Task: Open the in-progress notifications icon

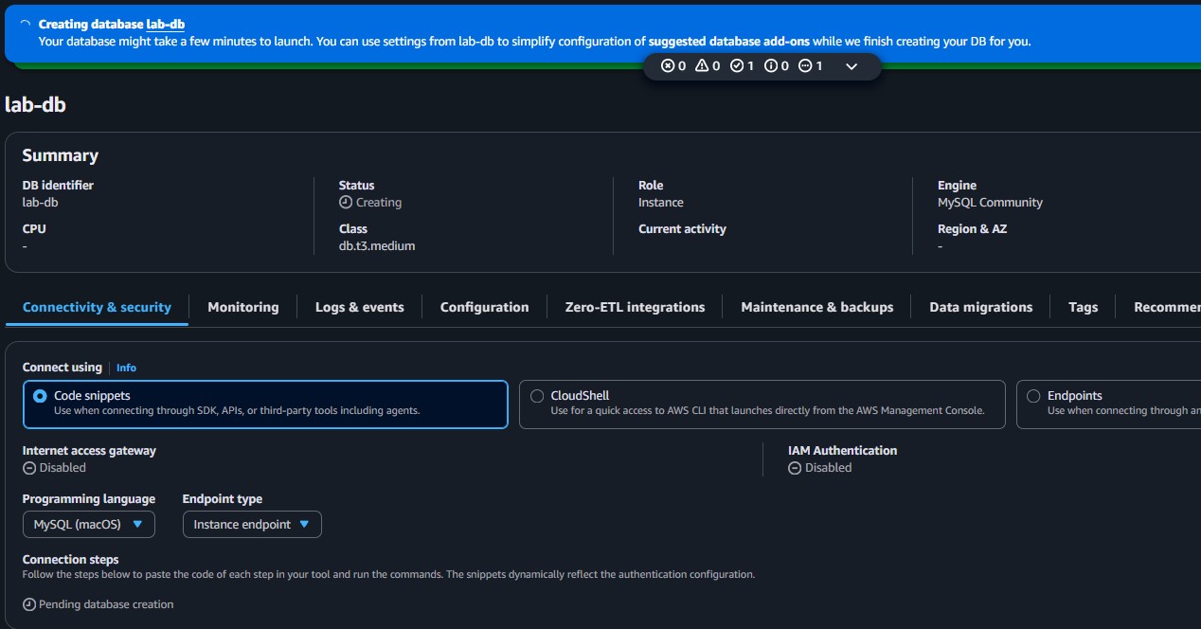Action: coord(807,65)
